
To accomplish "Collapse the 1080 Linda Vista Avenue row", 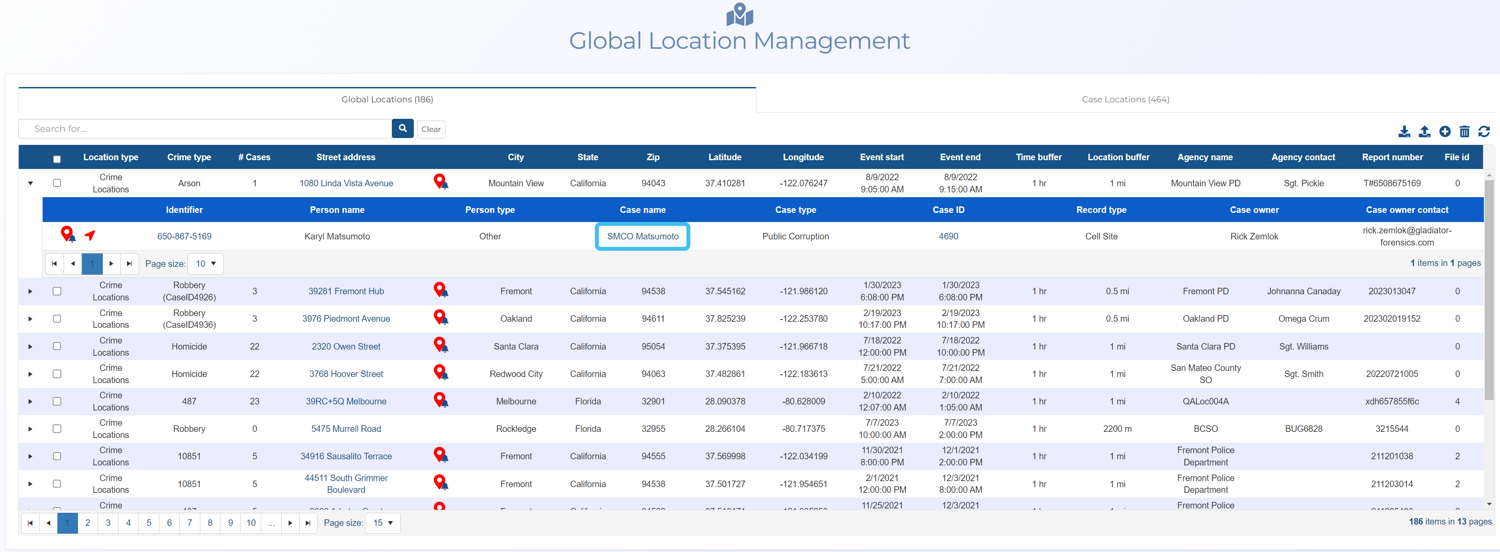I will pyautogui.click(x=30, y=183).
